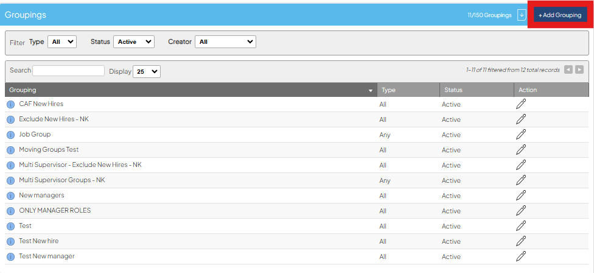Click the Groupings page title
This screenshot has height=273, width=594.
click(x=26, y=15)
